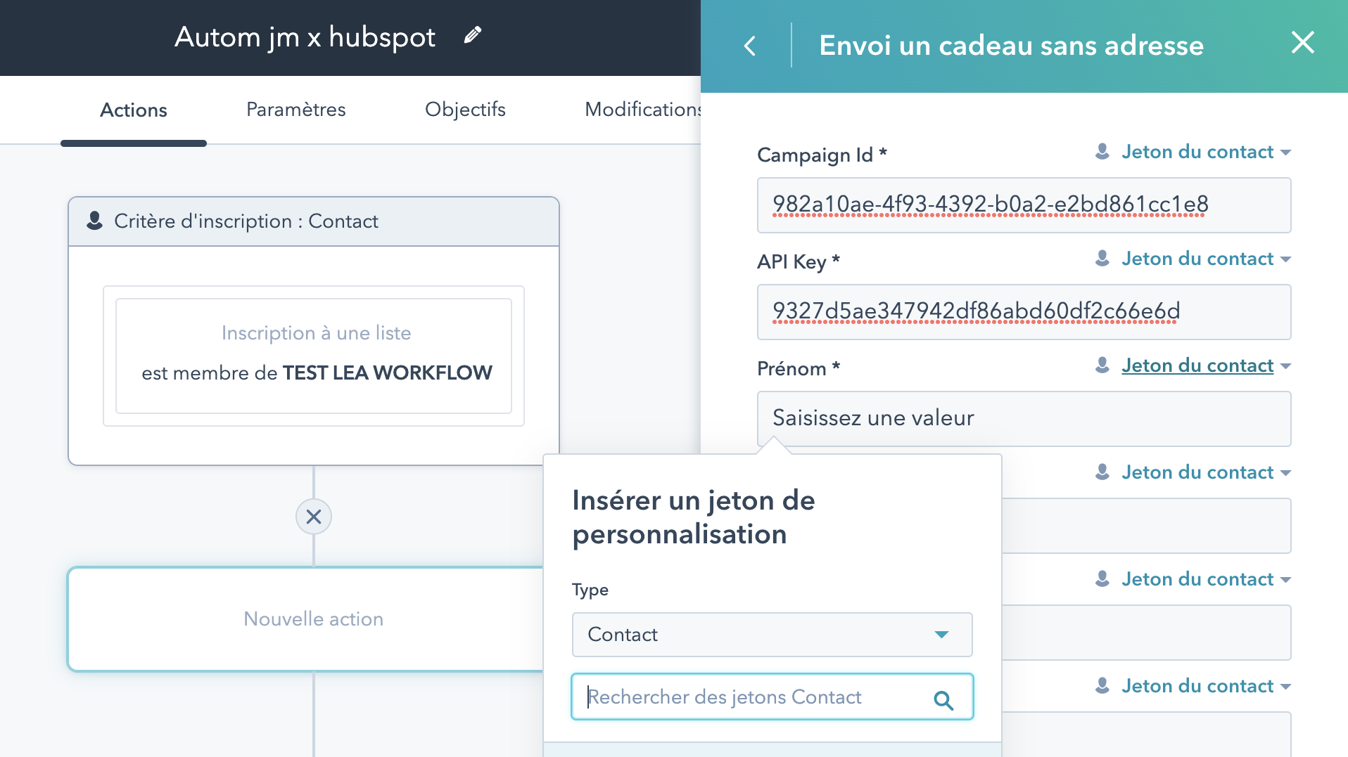Open the Objectifs tab
This screenshot has height=757, width=1348.
coord(465,110)
